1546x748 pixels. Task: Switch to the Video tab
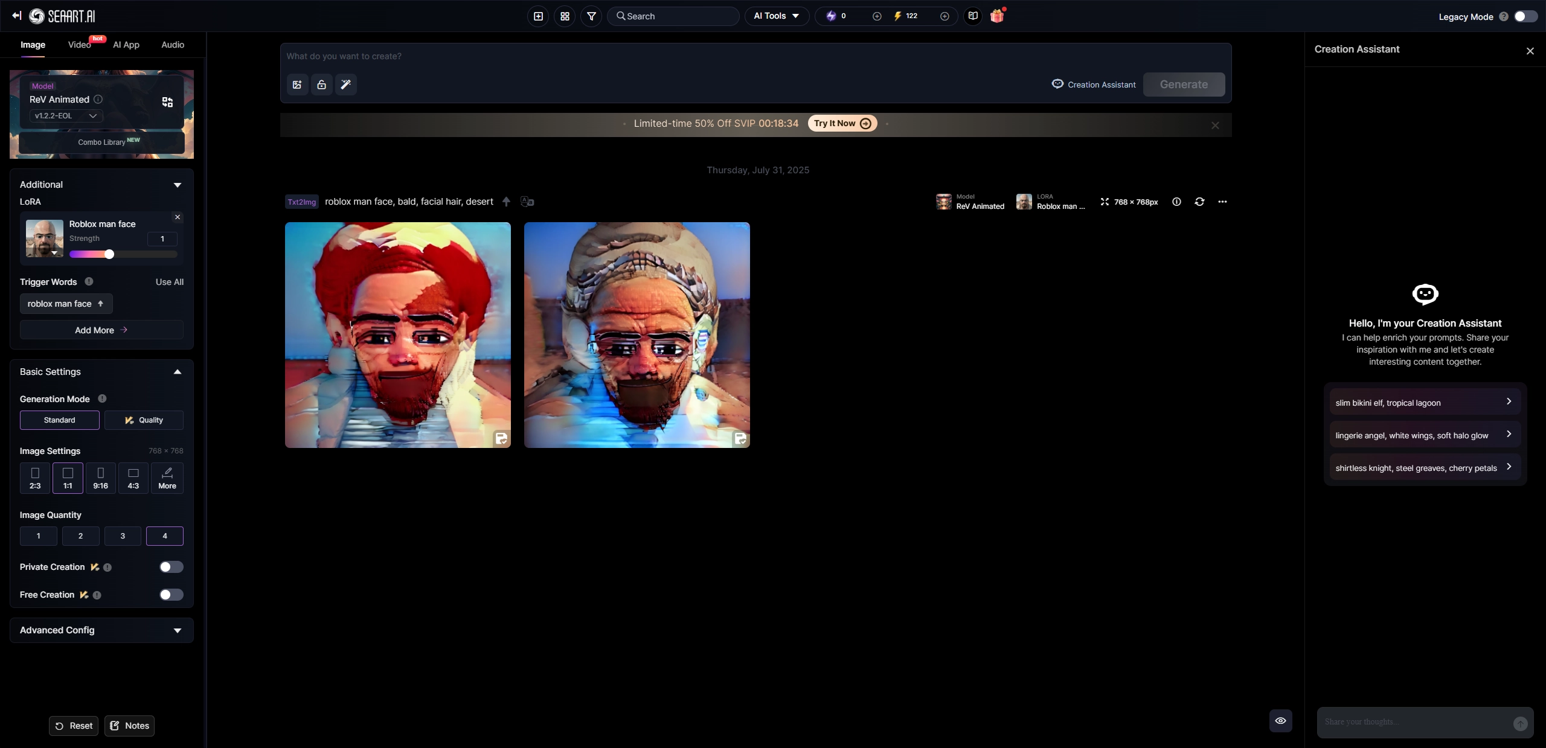79,45
